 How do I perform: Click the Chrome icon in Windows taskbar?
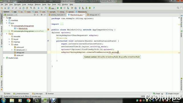28,100
